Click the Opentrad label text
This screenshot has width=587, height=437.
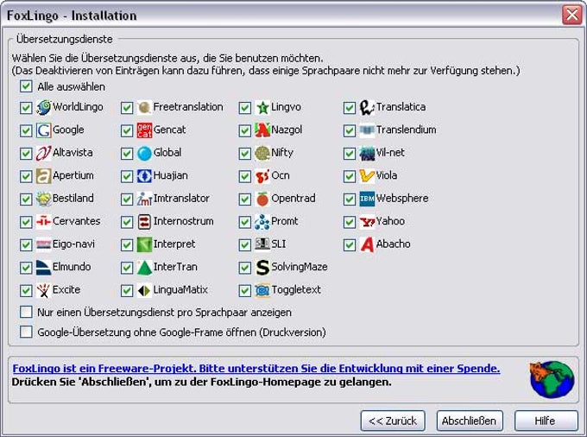pyautogui.click(x=293, y=198)
